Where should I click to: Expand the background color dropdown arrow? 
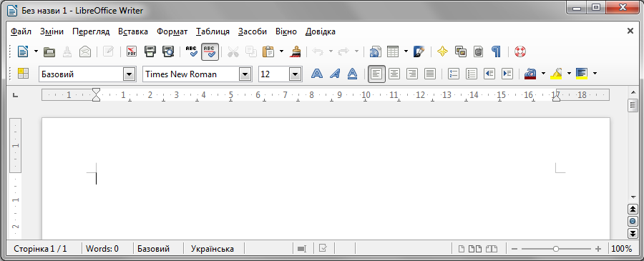tap(595, 74)
